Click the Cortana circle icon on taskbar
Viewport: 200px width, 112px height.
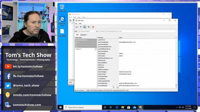pos(105,107)
